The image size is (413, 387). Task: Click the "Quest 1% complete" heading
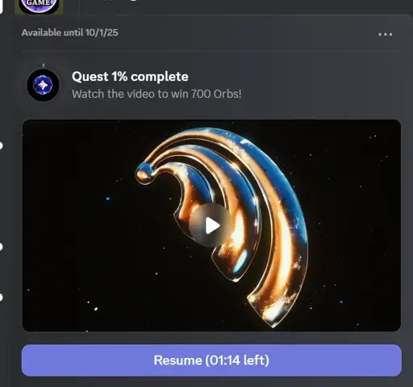coord(130,77)
